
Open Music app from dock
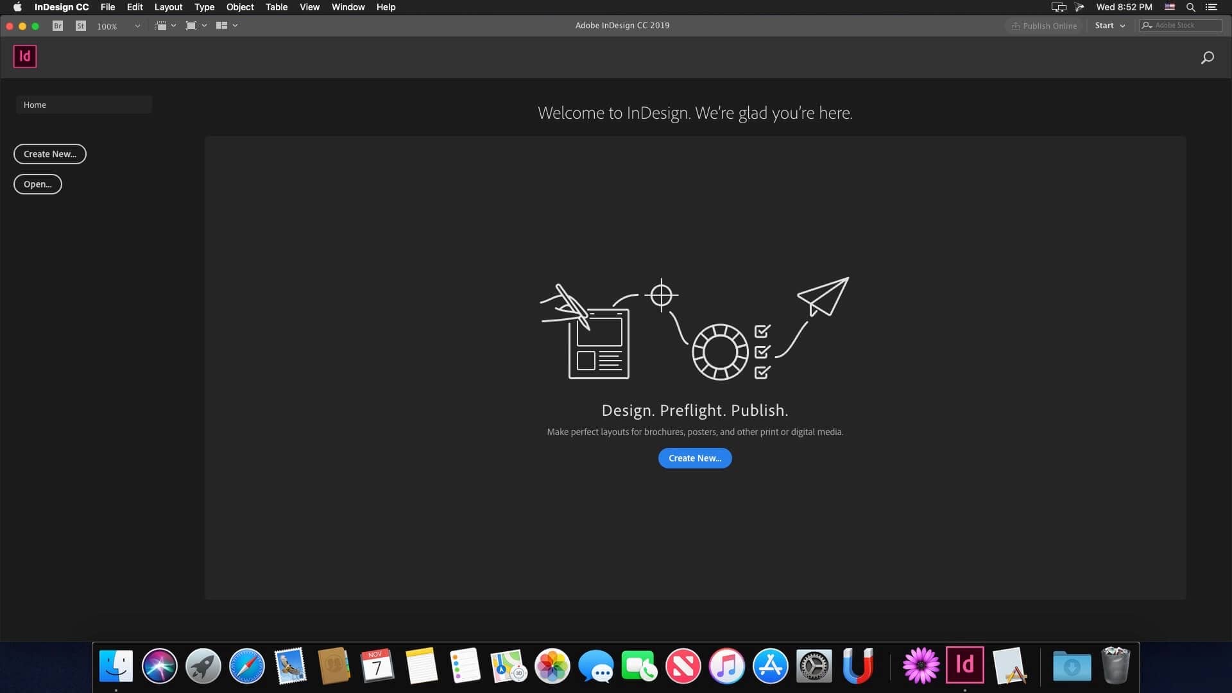click(x=726, y=666)
